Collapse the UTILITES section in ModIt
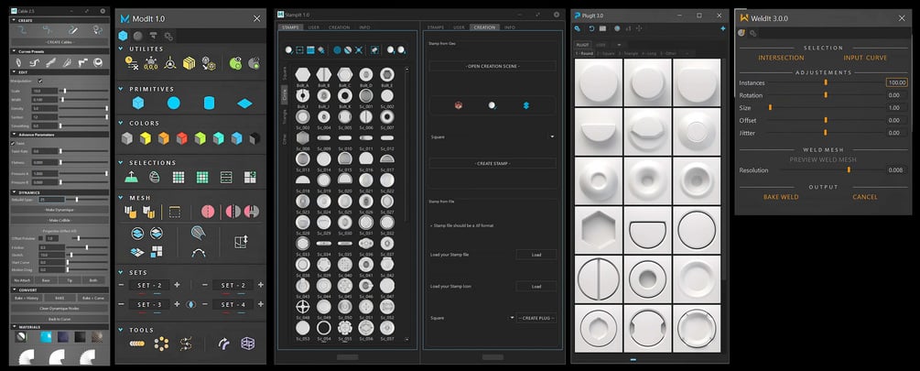Viewport: 920px width, 371px height. tap(122, 49)
